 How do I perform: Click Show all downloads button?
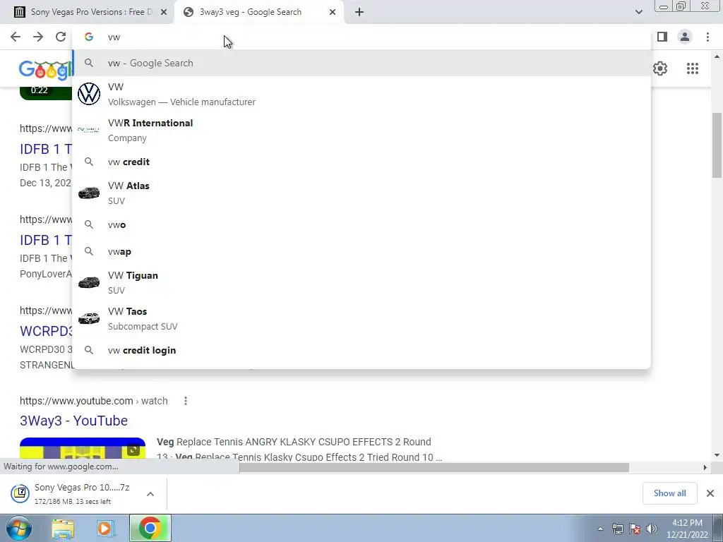click(x=669, y=493)
